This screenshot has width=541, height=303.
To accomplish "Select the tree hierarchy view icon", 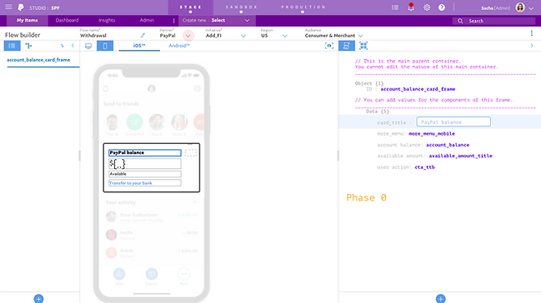I will tap(28, 46).
